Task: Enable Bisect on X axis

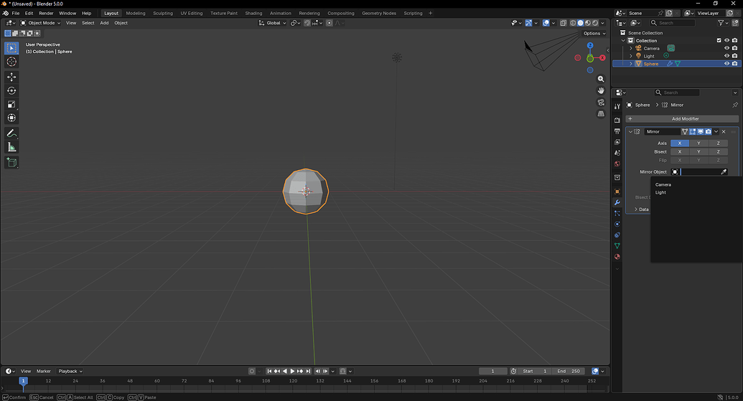Action: [680, 151]
